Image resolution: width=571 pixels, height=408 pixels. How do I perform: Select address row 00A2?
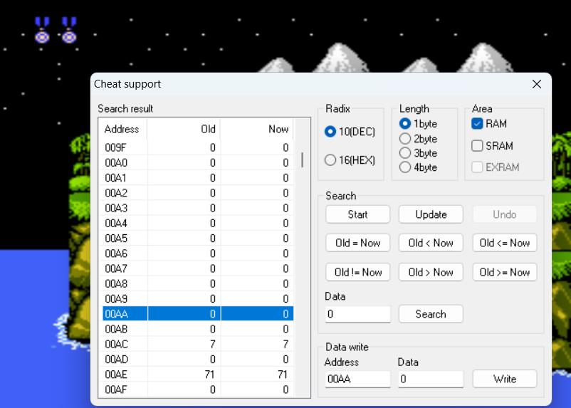(198, 193)
